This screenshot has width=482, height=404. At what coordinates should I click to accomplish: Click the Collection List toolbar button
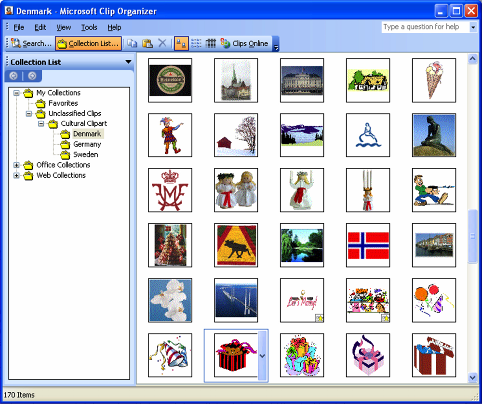pyautogui.click(x=88, y=43)
